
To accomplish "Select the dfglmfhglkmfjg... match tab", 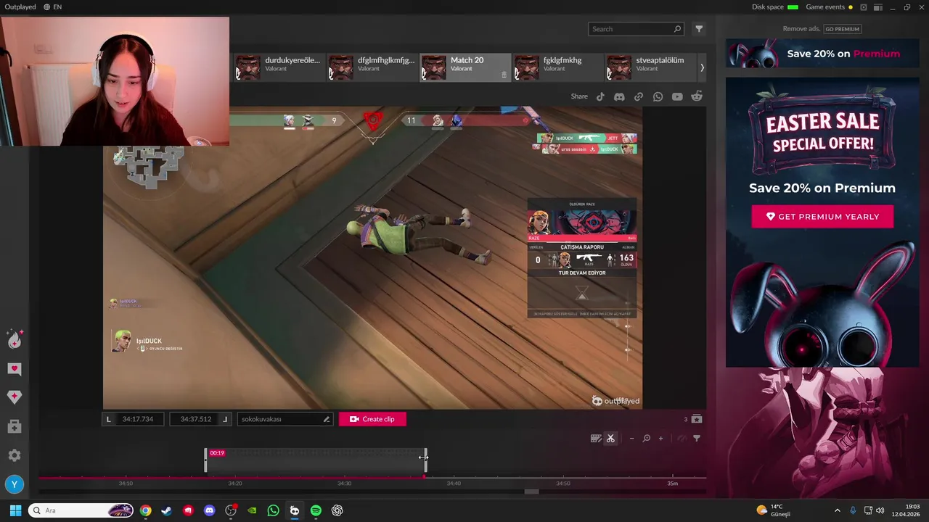I will click(372, 67).
